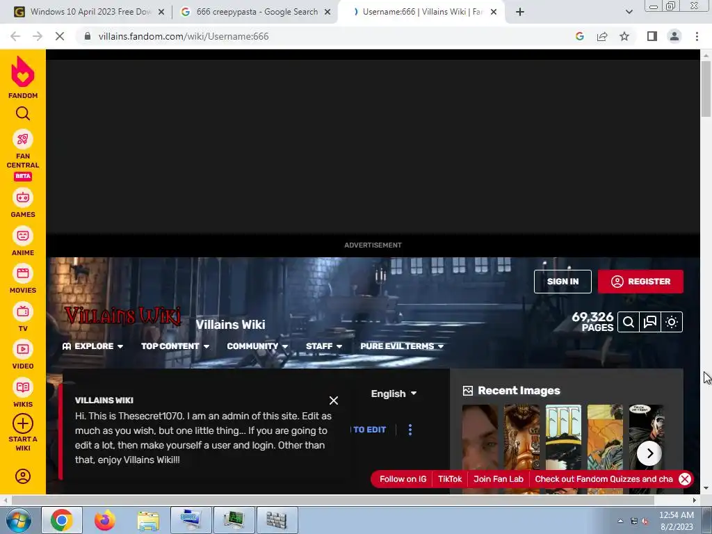Screen dimensions: 712x534
Task: Click Follow on IG link
Action: click(x=403, y=479)
